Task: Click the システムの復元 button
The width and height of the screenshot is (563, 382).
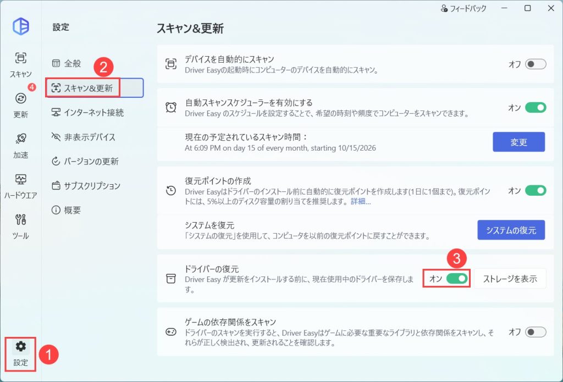Action: pyautogui.click(x=511, y=230)
